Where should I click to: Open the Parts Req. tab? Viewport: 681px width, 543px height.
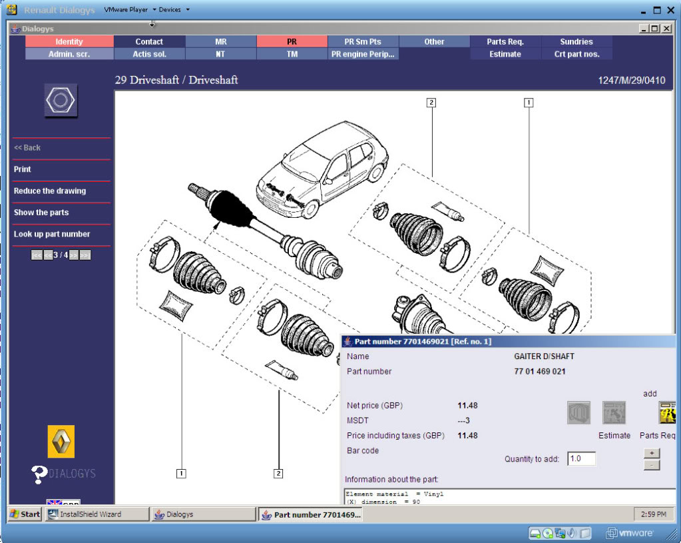505,41
